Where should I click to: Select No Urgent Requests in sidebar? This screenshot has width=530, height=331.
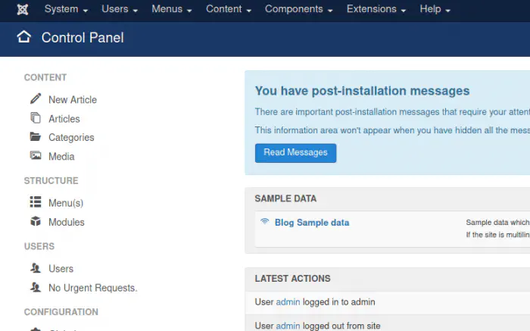92,288
